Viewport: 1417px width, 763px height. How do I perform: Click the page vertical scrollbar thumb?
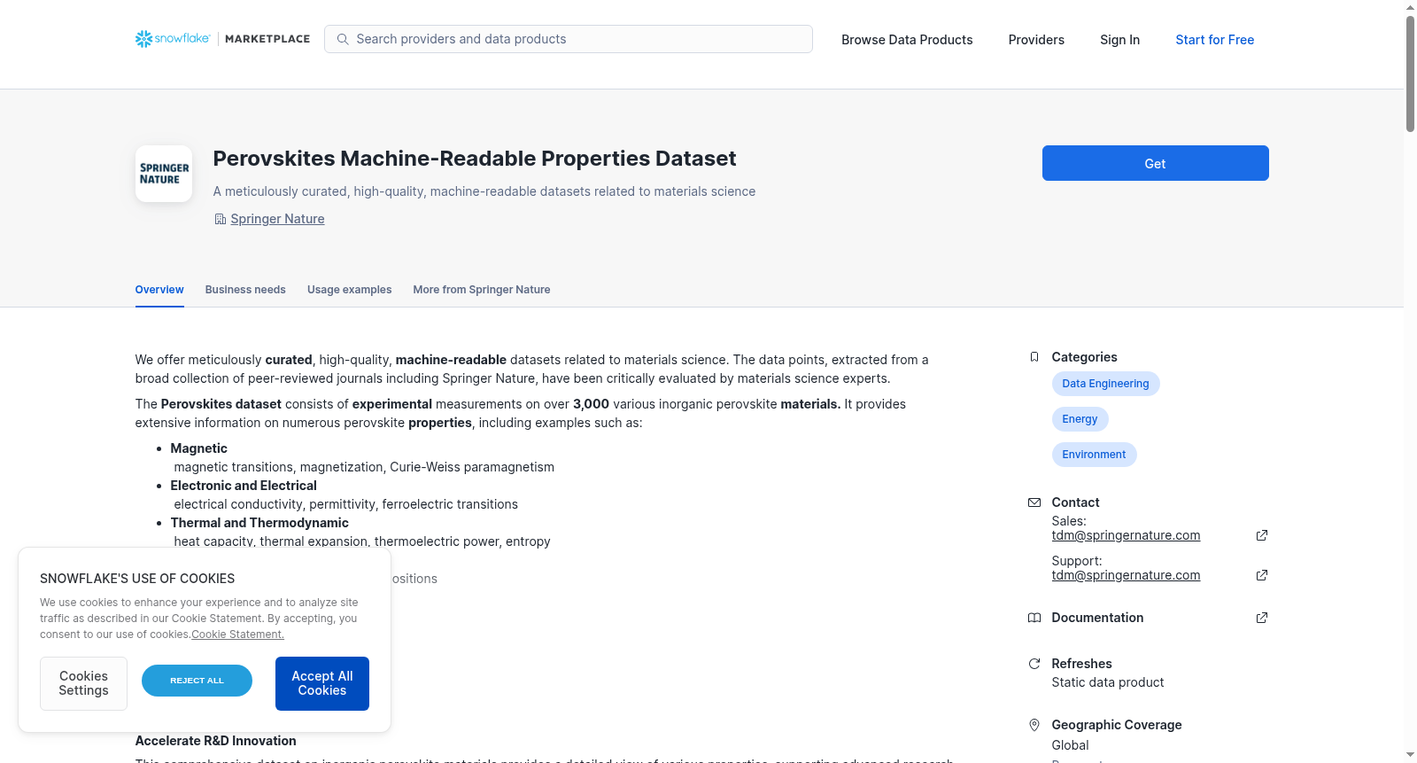tap(1410, 74)
